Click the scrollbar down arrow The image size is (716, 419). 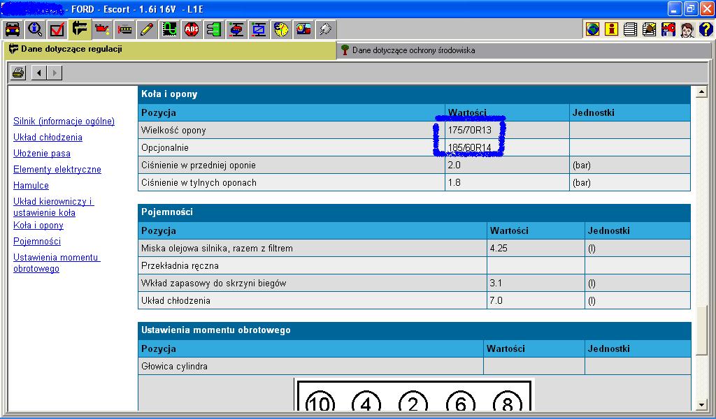pyautogui.click(x=702, y=404)
